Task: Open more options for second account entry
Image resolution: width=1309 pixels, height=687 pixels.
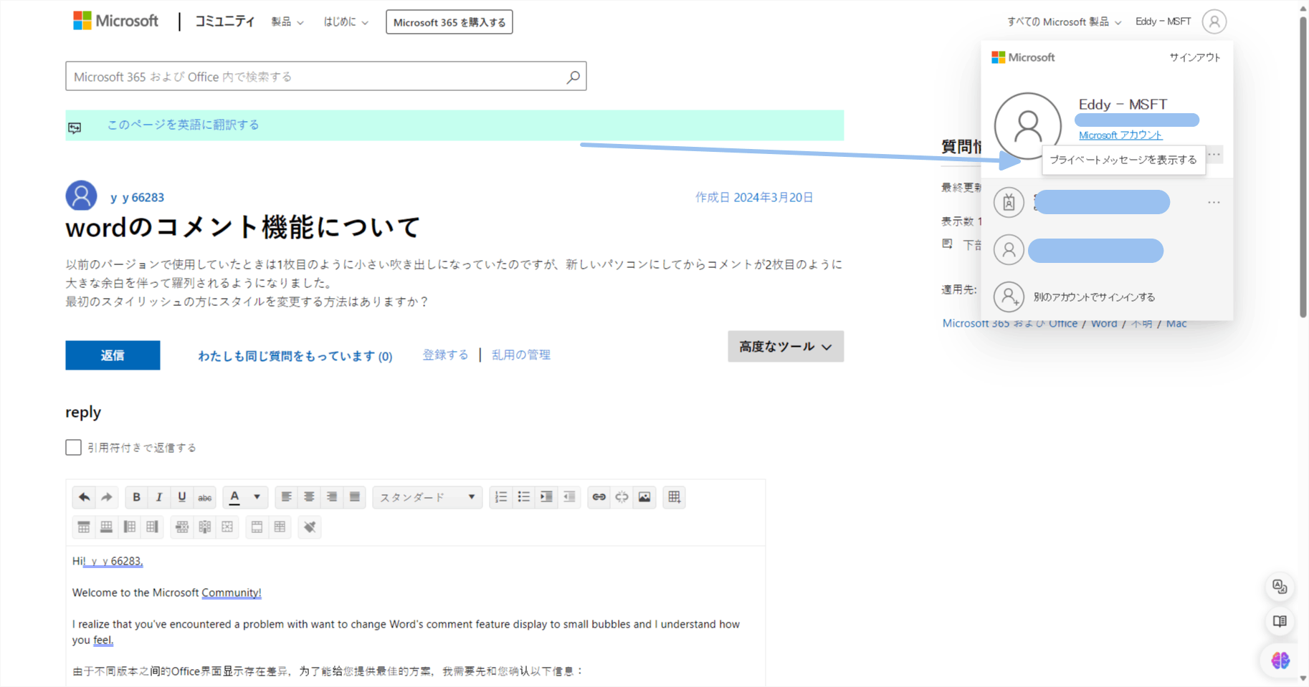Action: point(1214,203)
